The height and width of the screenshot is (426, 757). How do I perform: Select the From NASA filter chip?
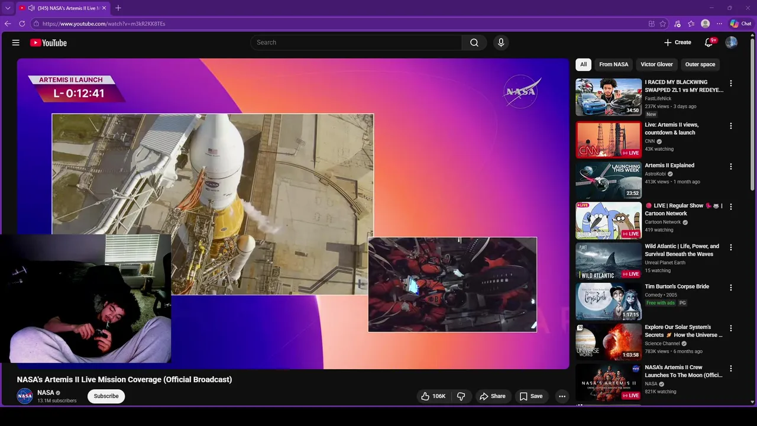click(613, 64)
